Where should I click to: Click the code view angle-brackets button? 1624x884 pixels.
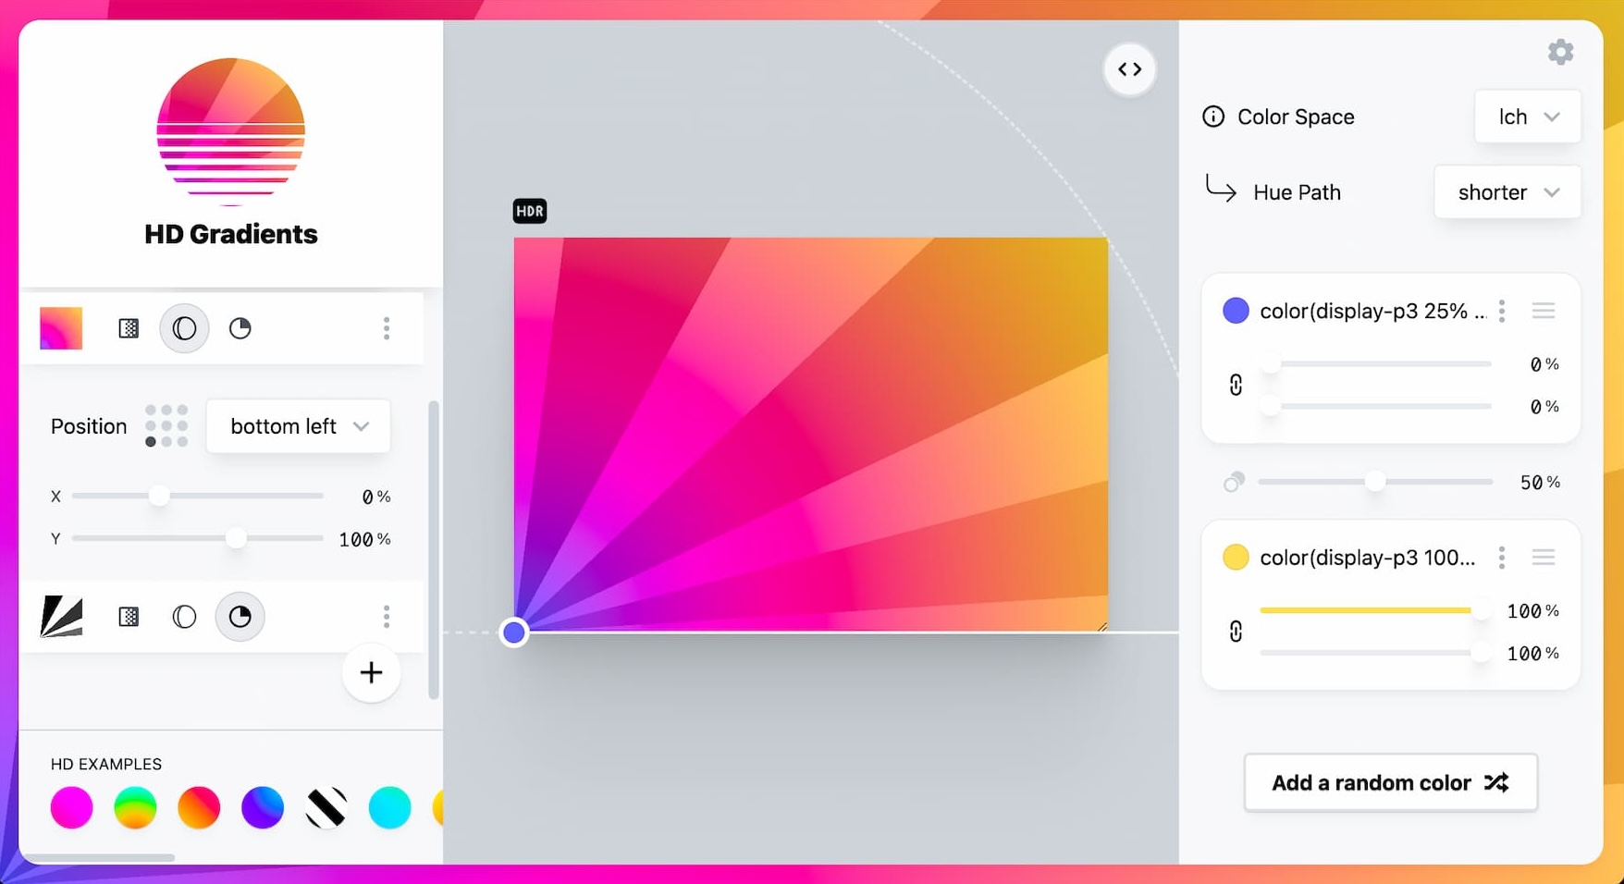[x=1129, y=69]
